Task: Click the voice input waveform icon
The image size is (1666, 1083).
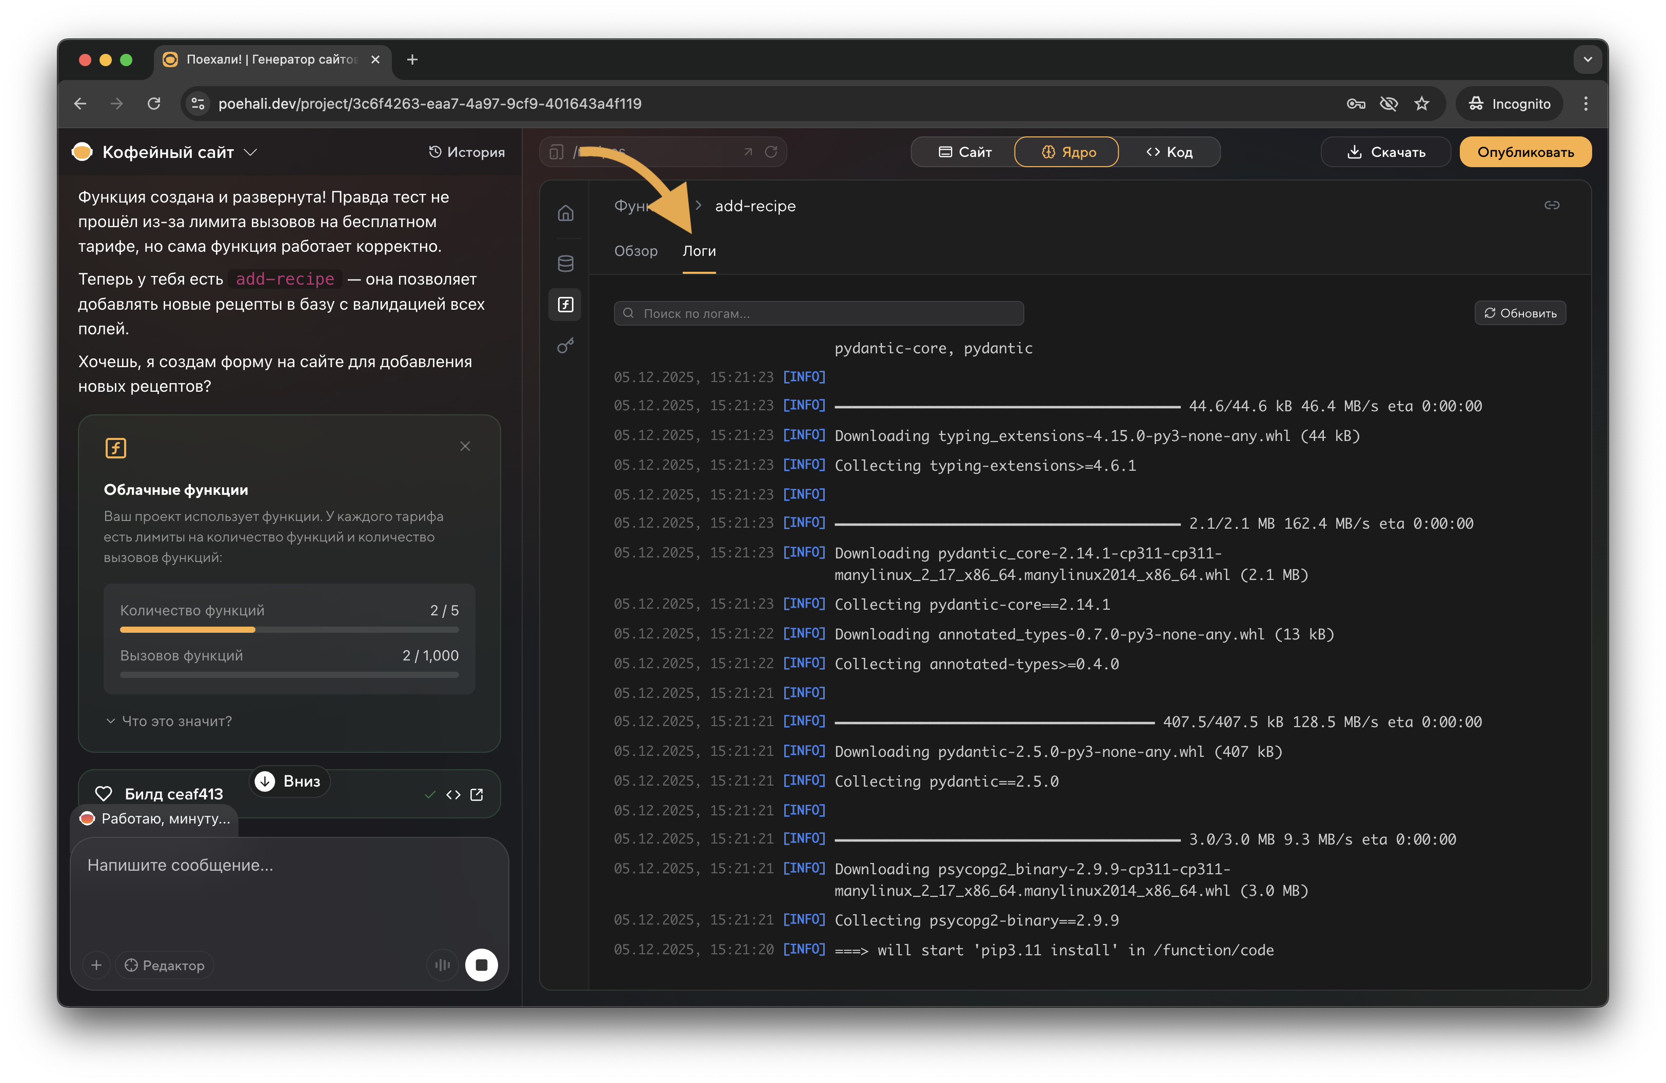Action: pyautogui.click(x=442, y=965)
